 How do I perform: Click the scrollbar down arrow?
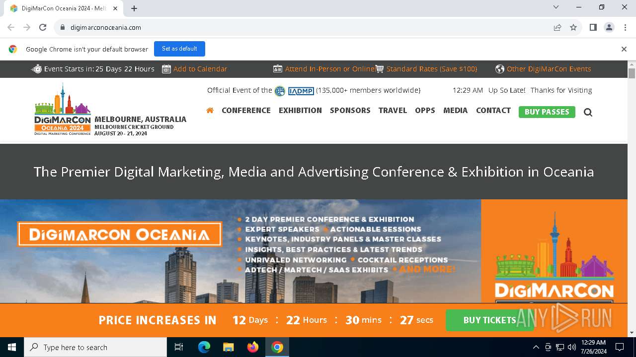(632, 333)
